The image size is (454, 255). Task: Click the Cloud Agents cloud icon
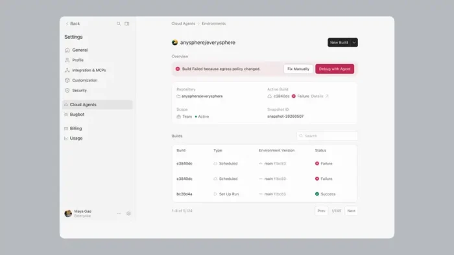tap(66, 105)
